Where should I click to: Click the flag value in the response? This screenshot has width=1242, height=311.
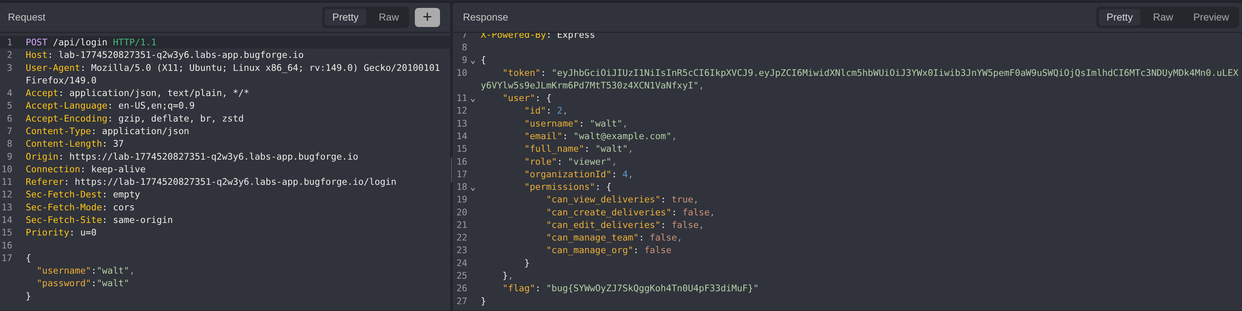pyautogui.click(x=652, y=288)
